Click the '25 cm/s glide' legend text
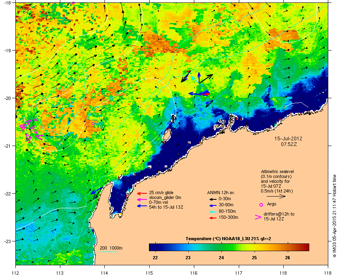Screen dimensions: 340x275 (x=161, y=192)
